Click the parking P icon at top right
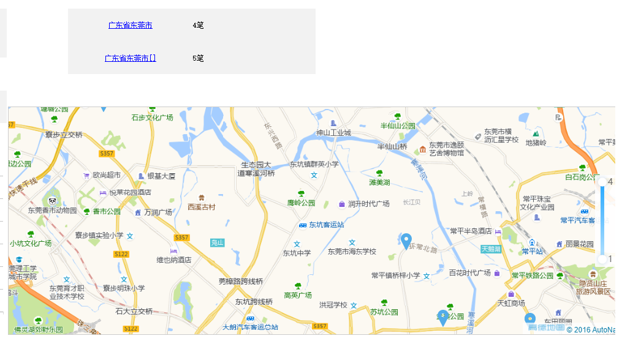 558,118
